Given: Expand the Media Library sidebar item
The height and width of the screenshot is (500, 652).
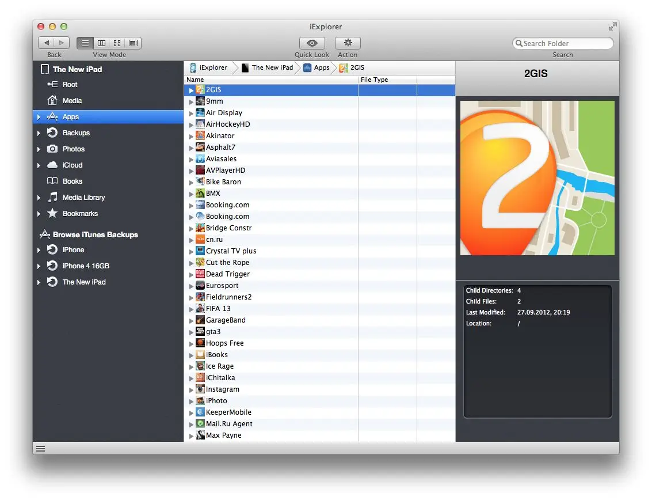Looking at the screenshot, I should coord(38,198).
